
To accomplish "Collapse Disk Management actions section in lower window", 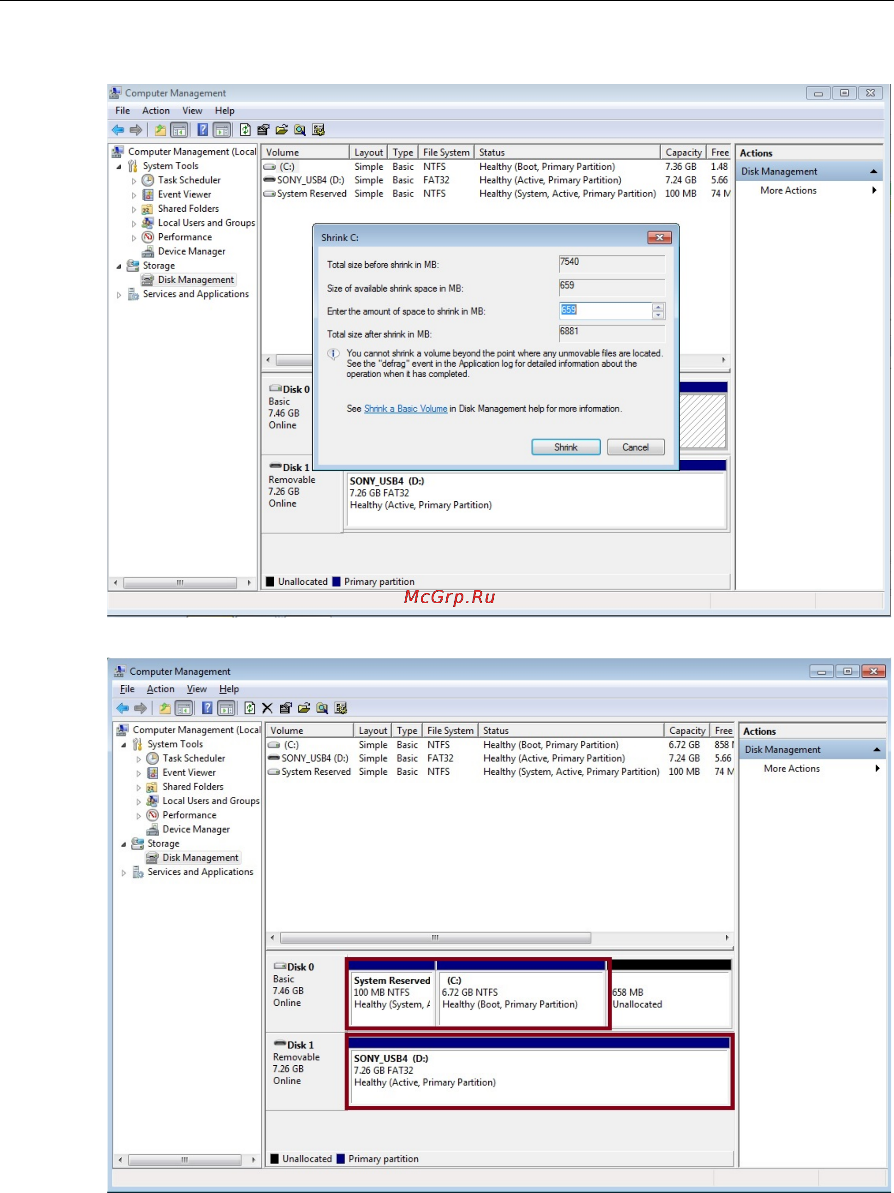I will click(x=877, y=750).
